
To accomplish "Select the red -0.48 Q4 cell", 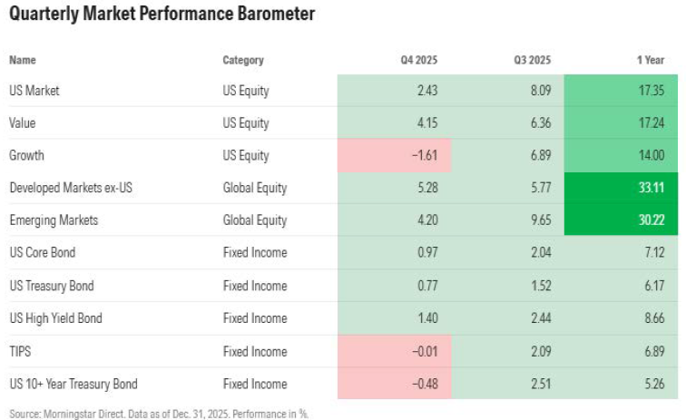I will [394, 383].
